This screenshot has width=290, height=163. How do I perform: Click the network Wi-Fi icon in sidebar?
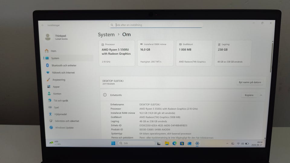[x=48, y=72]
